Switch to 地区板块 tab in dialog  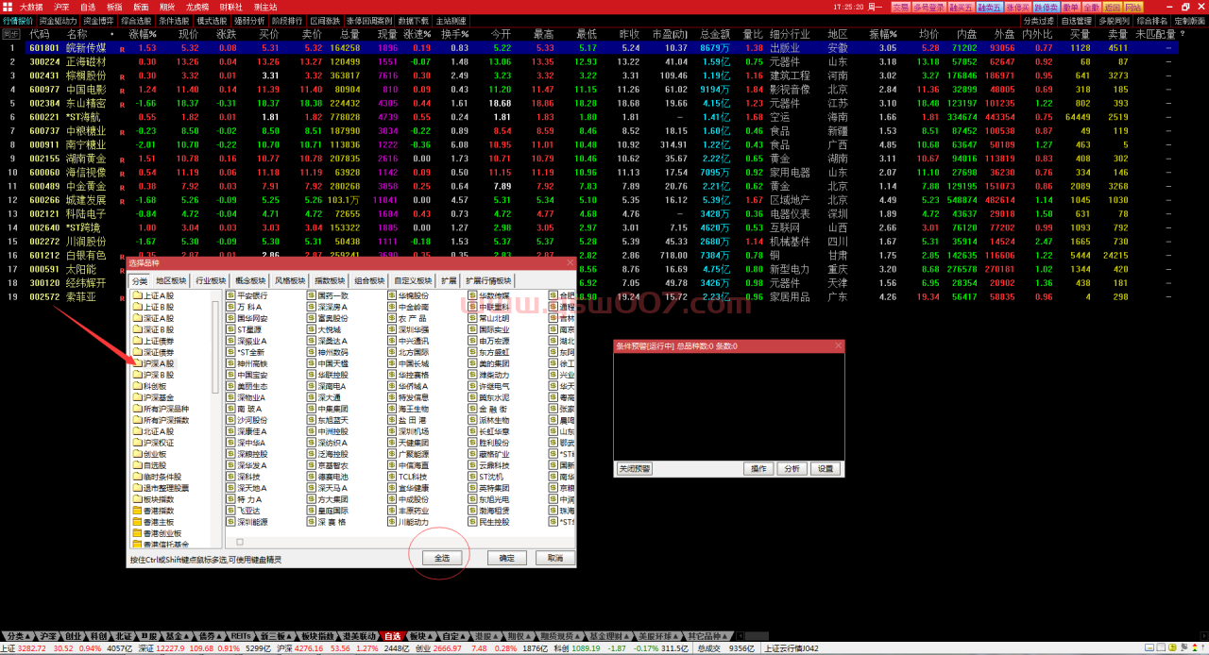click(171, 280)
